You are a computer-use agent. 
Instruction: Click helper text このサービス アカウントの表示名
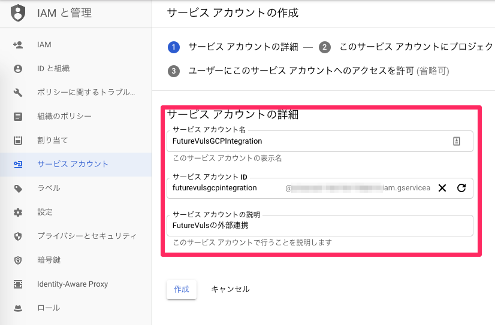click(x=227, y=158)
